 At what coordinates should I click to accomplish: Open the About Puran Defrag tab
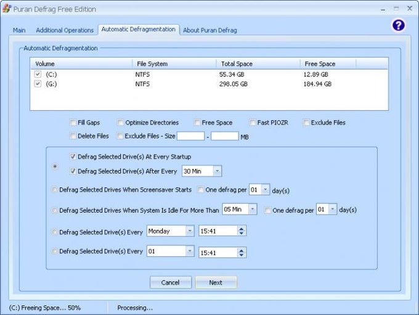210,30
